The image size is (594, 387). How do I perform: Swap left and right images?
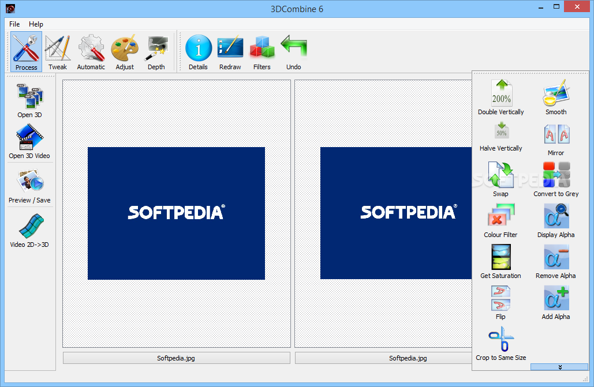(500, 179)
